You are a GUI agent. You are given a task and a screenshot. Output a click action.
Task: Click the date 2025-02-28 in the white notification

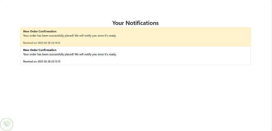click(x=44, y=62)
